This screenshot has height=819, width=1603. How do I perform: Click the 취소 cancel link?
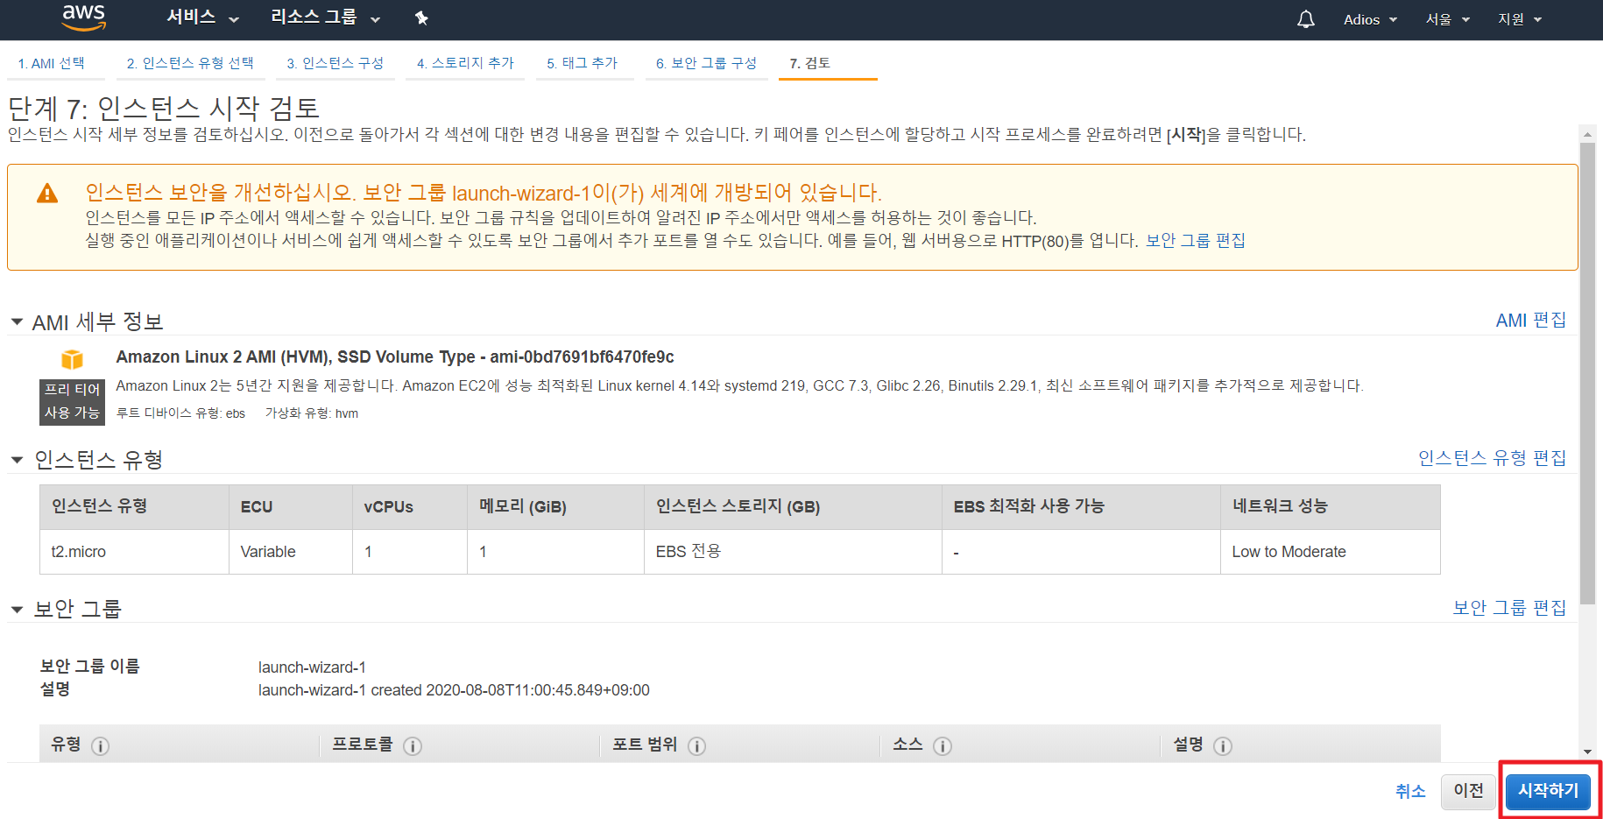[1410, 791]
